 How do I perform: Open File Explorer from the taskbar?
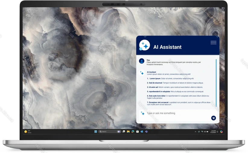[x=128, y=132]
